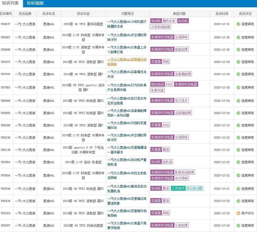Click the green 修出新问题 tag
Image resolution: width=257 pixels, height=232 pixels.
pyautogui.click(x=194, y=188)
